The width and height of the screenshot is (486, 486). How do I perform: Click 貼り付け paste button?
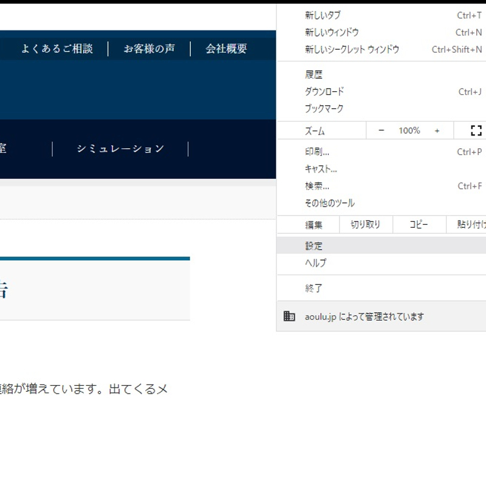[x=467, y=224]
